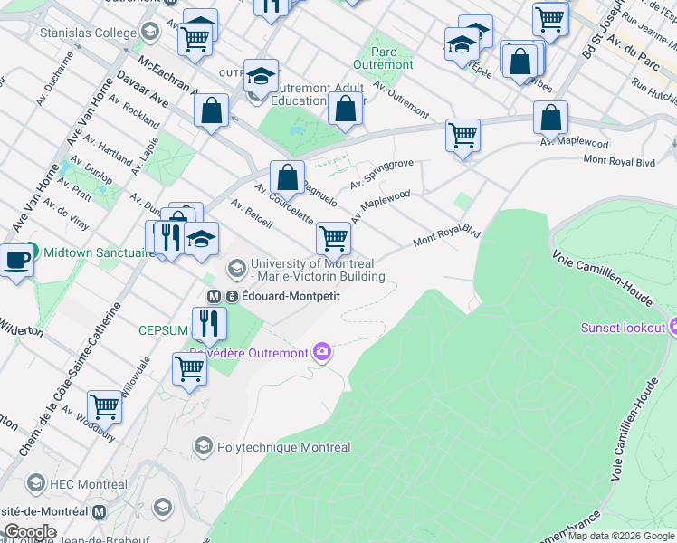The image size is (677, 543).
Task: Click the Chem. de la Côte-Sainte-Catherine label
Action: 71,379
